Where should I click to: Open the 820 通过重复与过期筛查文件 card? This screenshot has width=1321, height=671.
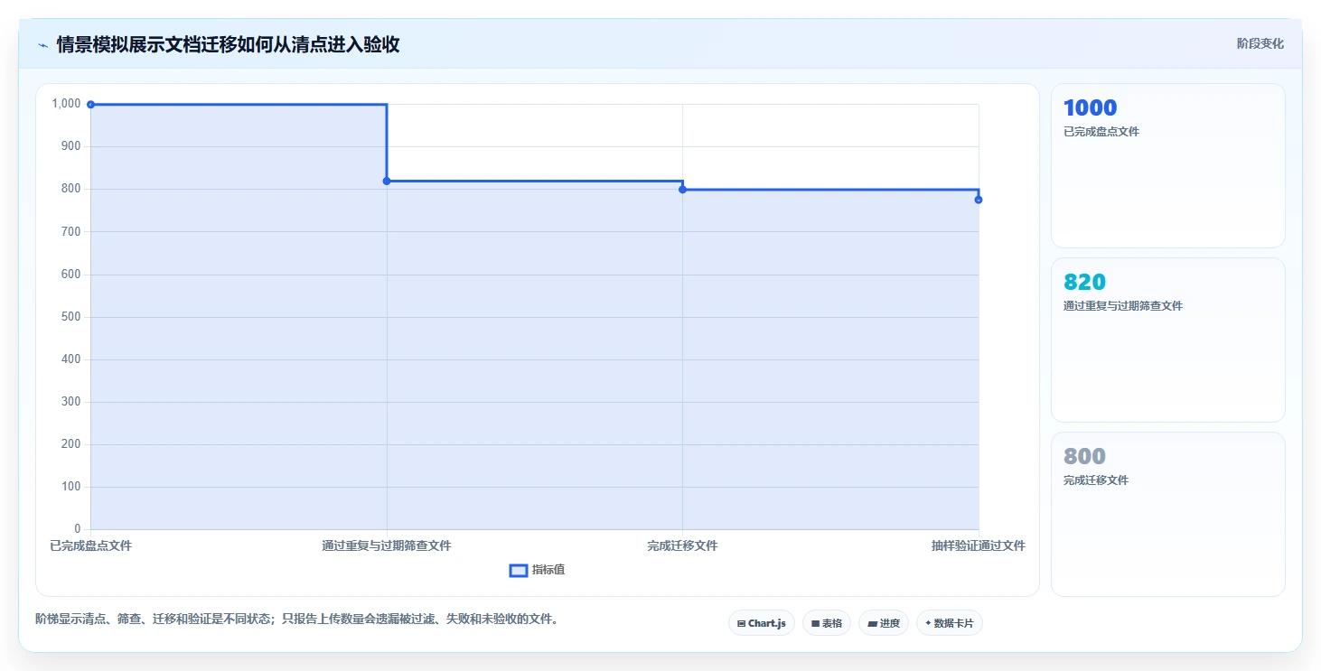[1167, 340]
